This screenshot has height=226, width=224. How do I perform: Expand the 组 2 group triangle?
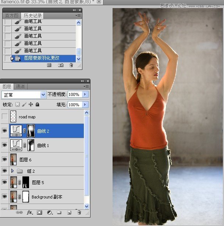[x=13, y=171]
